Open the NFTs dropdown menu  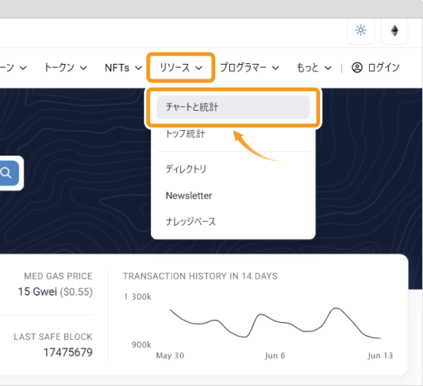[123, 68]
